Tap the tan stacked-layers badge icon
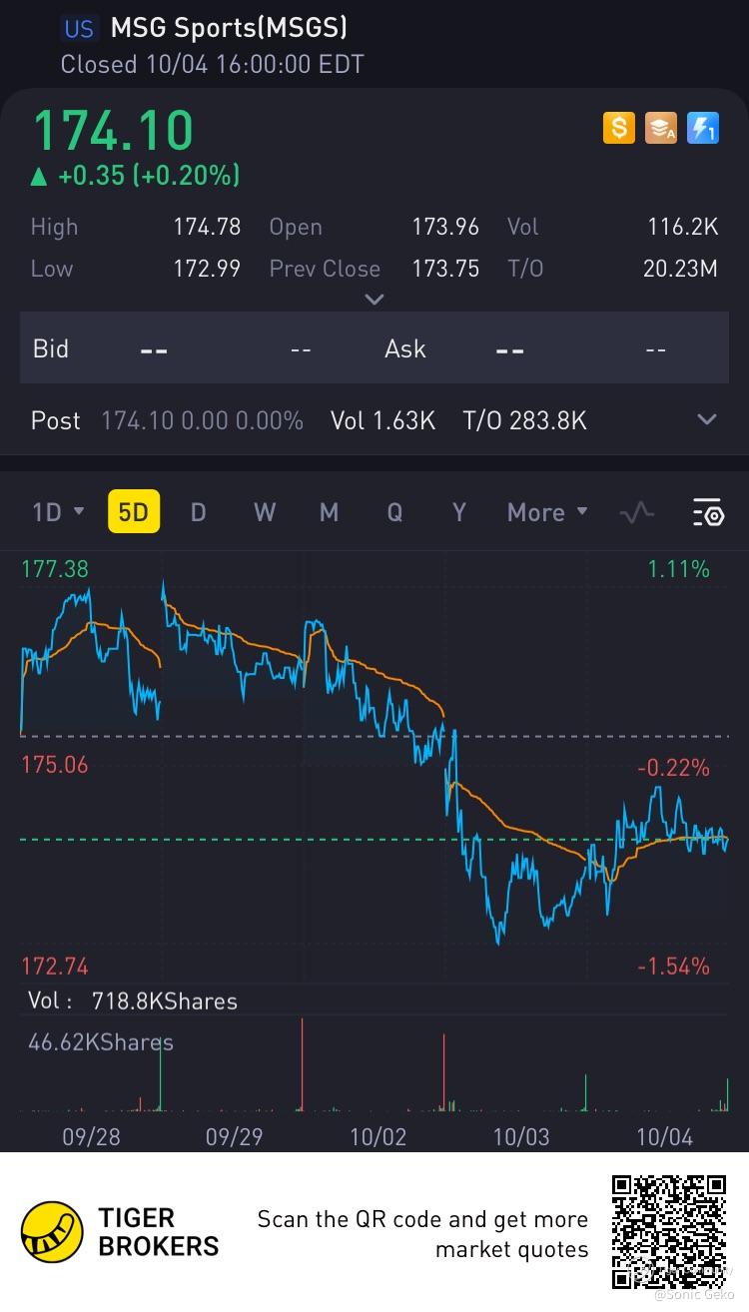 pos(661,128)
